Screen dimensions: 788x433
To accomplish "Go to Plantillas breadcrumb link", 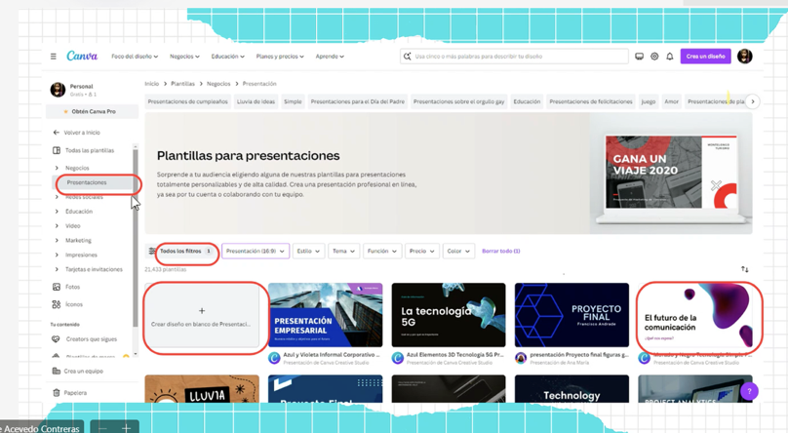I will click(182, 84).
